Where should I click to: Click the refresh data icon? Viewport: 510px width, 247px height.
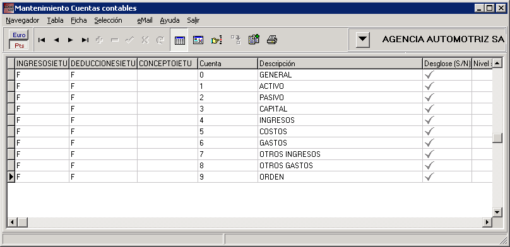[x=160, y=40]
